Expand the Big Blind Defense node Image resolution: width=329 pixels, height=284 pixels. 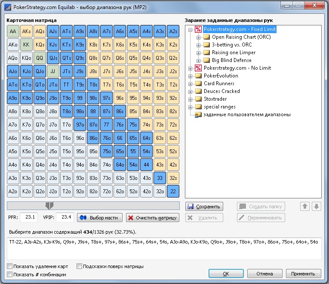coord(198,61)
